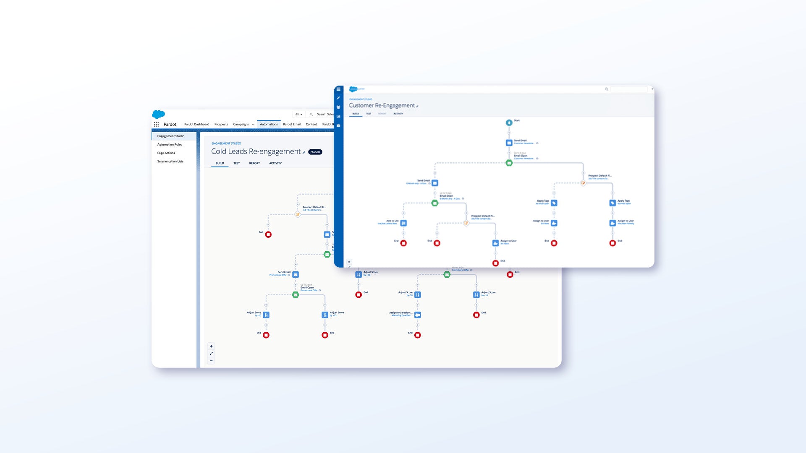
Task: Click the green Start node icon
Action: pos(509,122)
